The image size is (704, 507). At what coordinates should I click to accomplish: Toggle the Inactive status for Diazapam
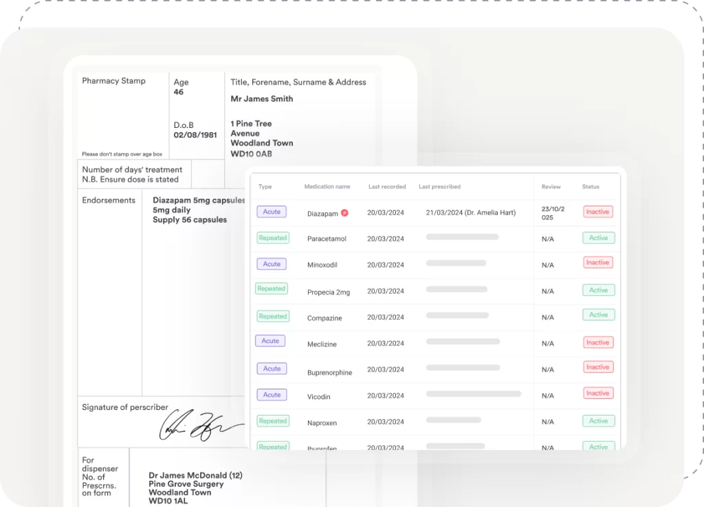coord(597,212)
